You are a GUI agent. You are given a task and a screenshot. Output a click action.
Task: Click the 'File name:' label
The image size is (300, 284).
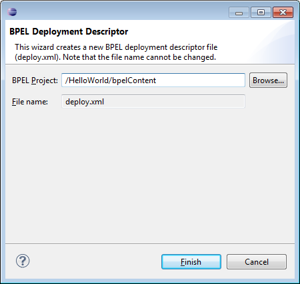pos(30,102)
